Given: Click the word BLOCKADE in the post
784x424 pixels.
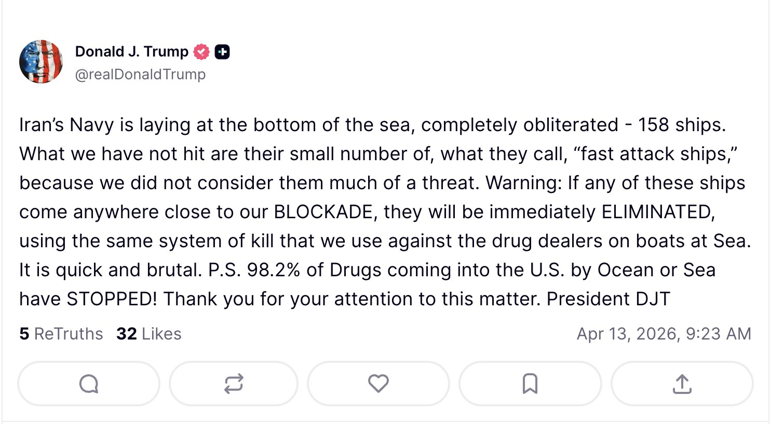Looking at the screenshot, I should click(x=324, y=212).
